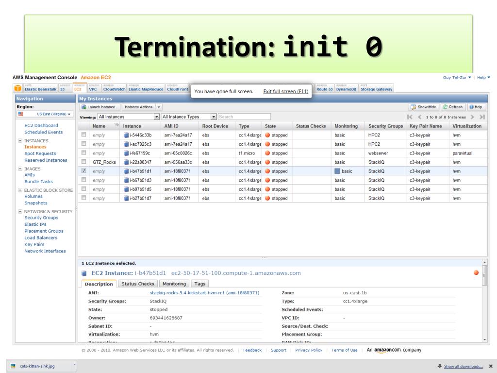Open cats-kitten-sink.jpg download options arrow
Screen dimensions: 497x373
click(74, 365)
